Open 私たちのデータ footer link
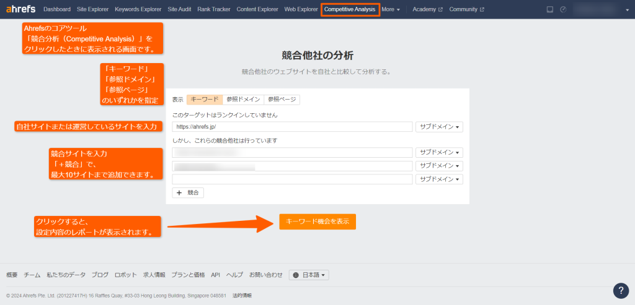This screenshot has height=305, width=635. [x=66, y=275]
